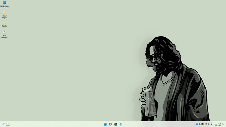Open the Recycle Bin desktop icon
Viewport: 226px width, 127px height.
pos(4,35)
